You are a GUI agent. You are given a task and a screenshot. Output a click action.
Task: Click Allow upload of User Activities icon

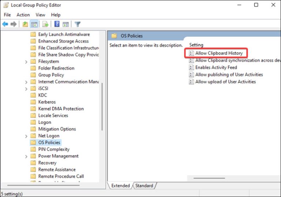(191, 82)
